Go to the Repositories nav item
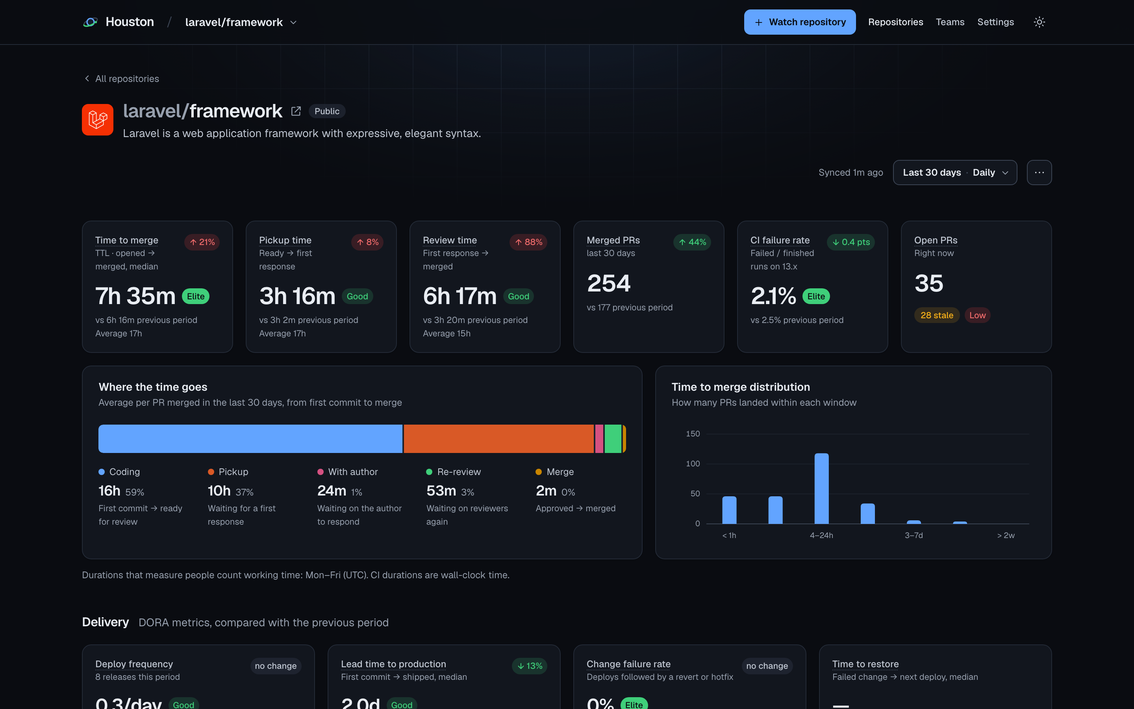Viewport: 1134px width, 709px height. [x=895, y=22]
